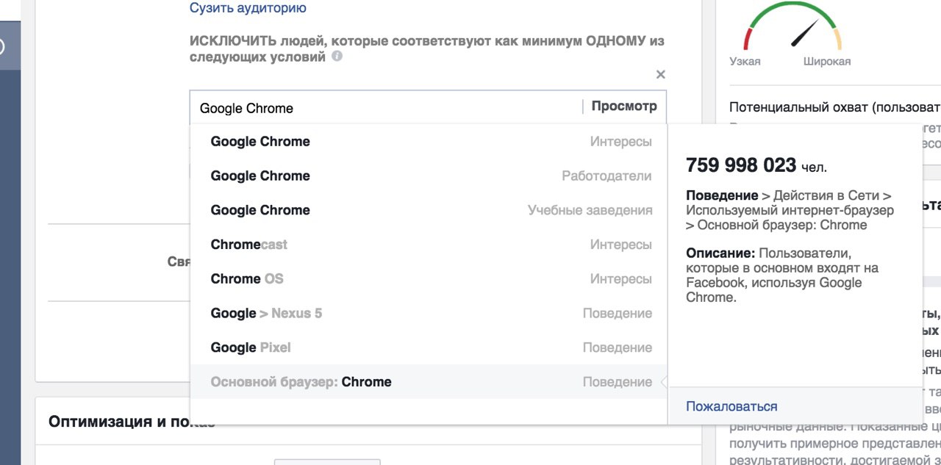
Task: Select Chromecast interest suggestion
Action: click(429, 245)
